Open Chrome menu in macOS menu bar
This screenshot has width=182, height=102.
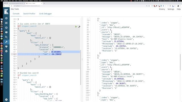click(x=6, y=1)
